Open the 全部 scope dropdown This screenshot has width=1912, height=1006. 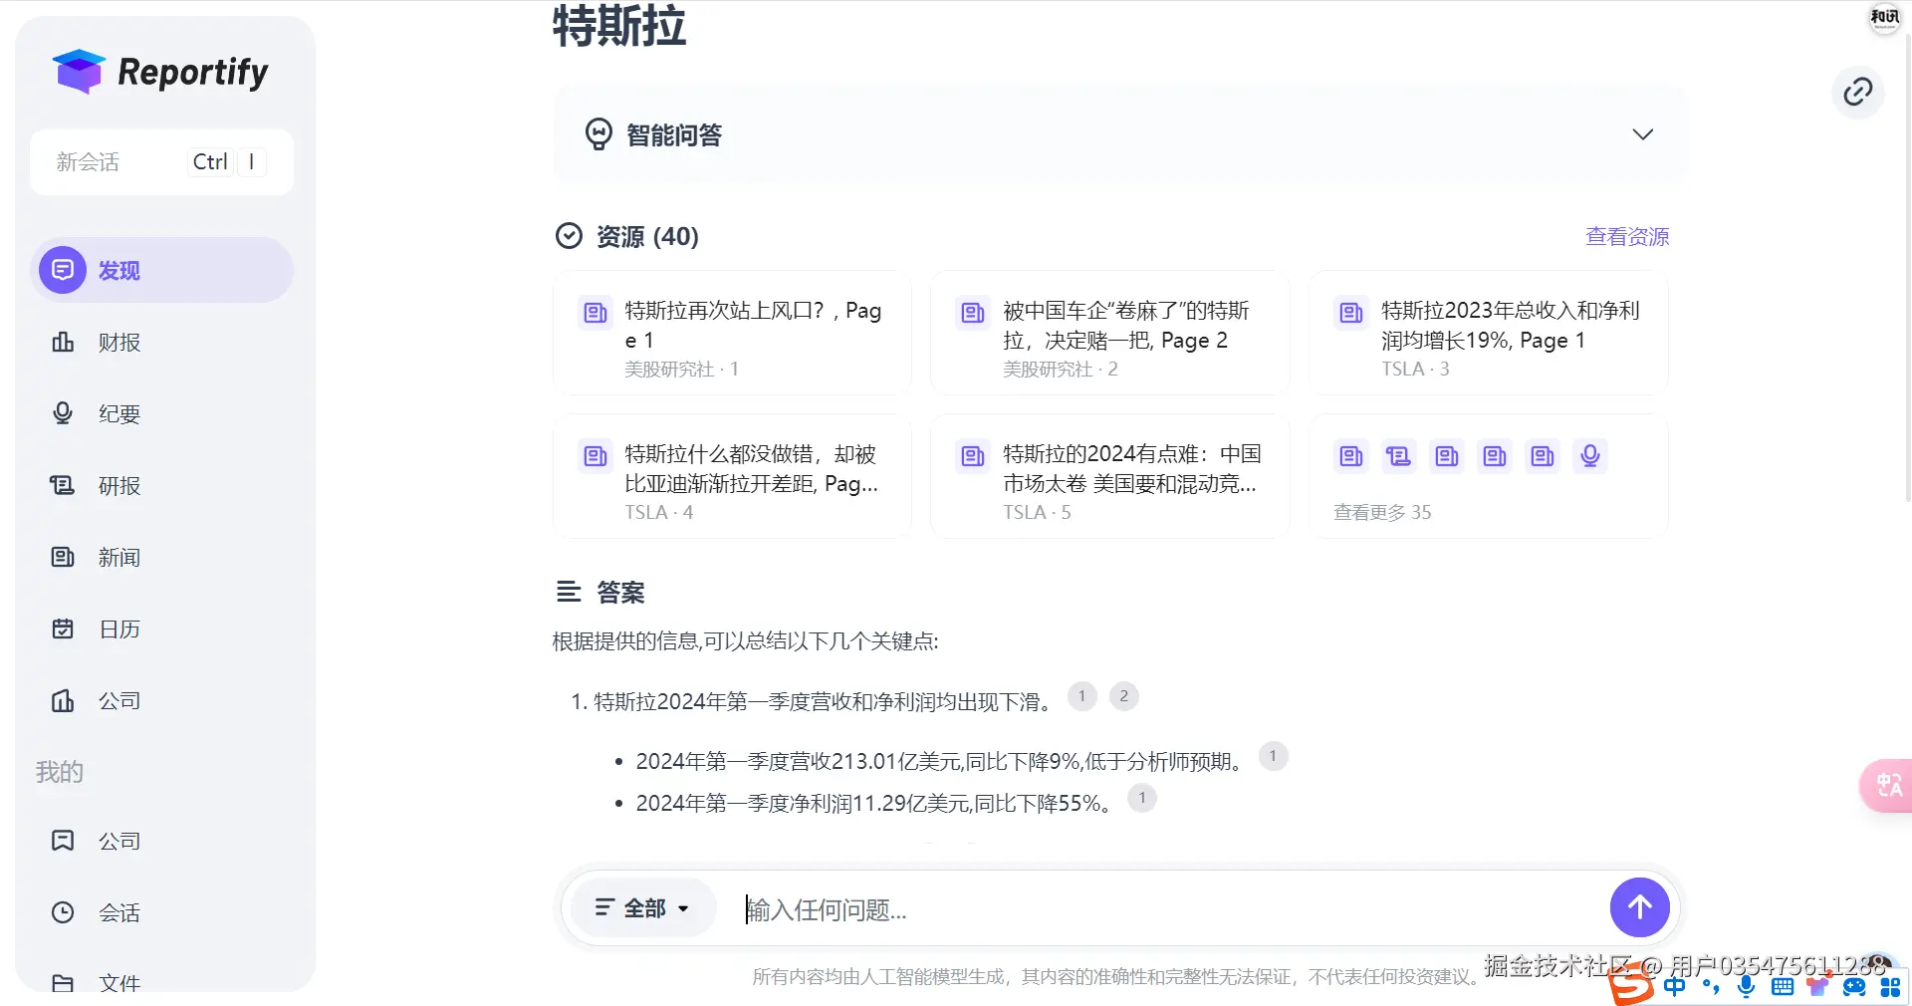642,907
